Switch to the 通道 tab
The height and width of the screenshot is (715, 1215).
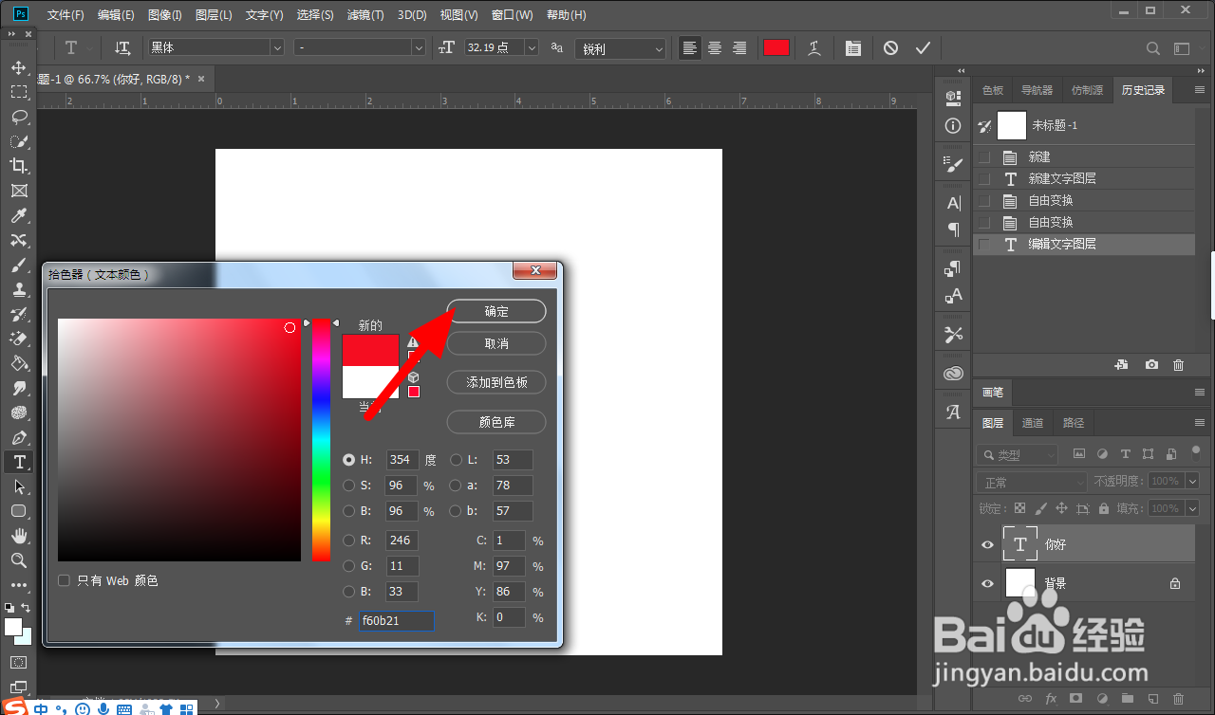pyautogui.click(x=1033, y=423)
